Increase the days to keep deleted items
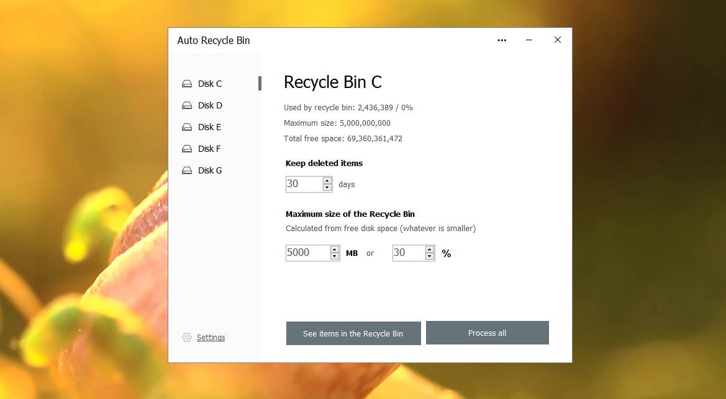 [x=327, y=181]
